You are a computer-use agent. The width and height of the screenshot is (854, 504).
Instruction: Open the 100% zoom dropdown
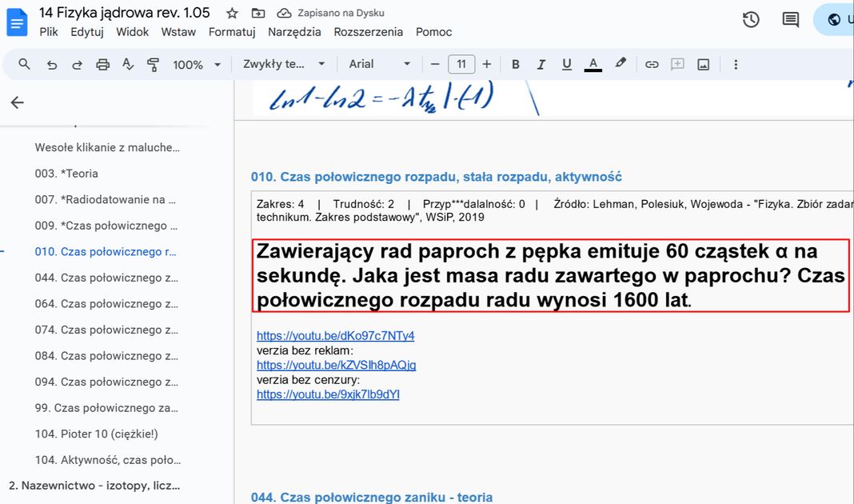tap(198, 65)
